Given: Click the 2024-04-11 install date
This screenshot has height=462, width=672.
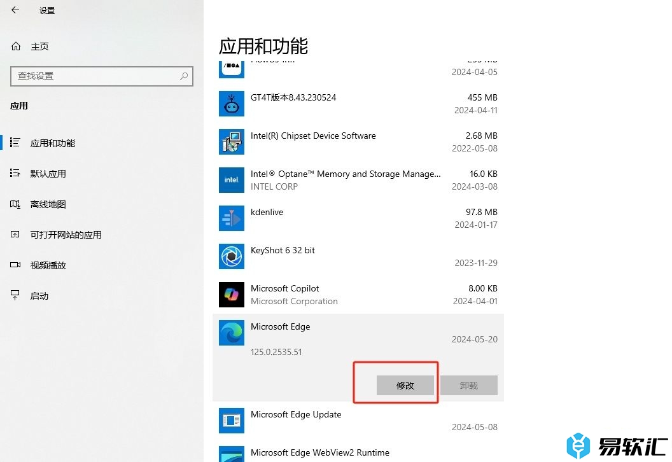Looking at the screenshot, I should point(476,111).
